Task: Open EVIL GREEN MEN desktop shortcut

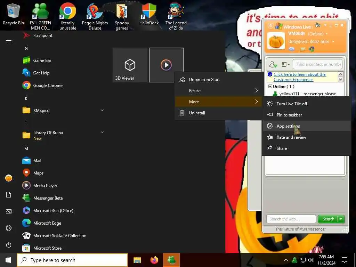Action: pyautogui.click(x=40, y=16)
